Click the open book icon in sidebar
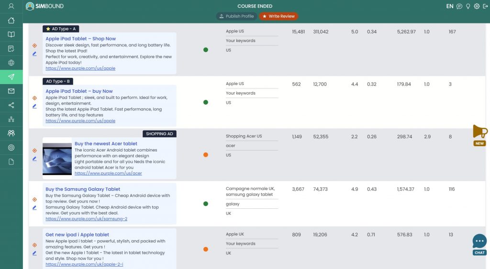 [x=11, y=34]
